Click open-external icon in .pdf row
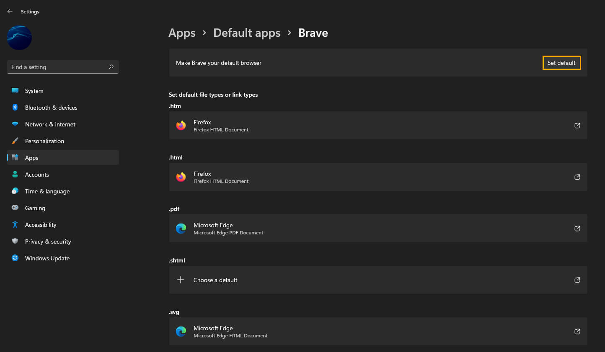 (x=577, y=229)
